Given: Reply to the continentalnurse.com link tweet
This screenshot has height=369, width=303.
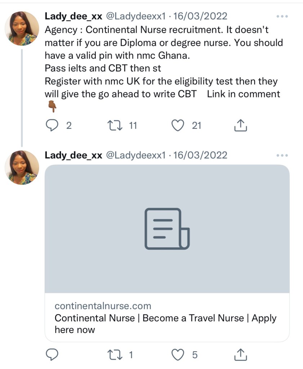Looking at the screenshot, I should (x=53, y=355).
